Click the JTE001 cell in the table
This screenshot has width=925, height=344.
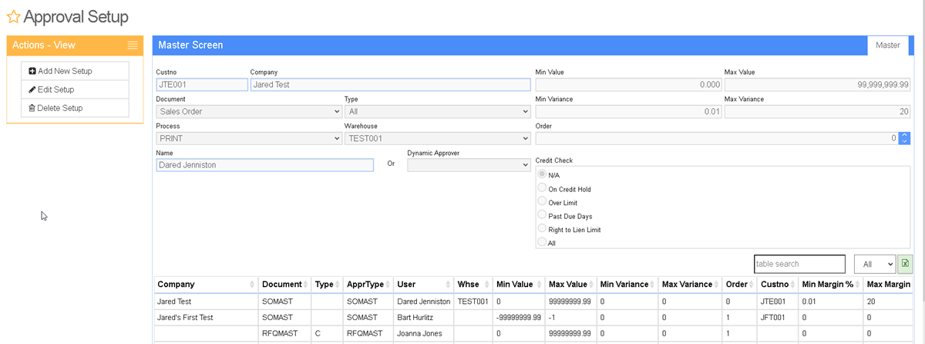777,302
